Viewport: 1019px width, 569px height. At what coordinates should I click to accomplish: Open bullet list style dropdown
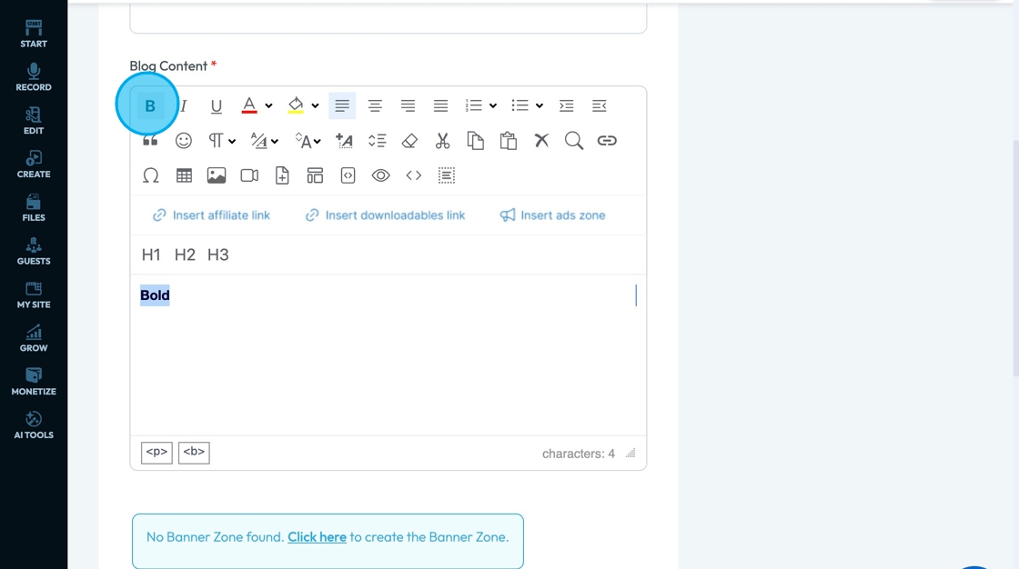[540, 105]
